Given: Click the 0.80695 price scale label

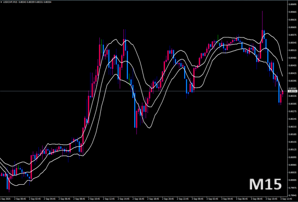Looking at the screenshot, I should tap(292, 4).
